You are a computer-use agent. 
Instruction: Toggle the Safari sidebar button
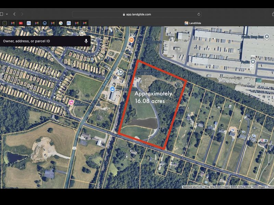pos(2,14)
